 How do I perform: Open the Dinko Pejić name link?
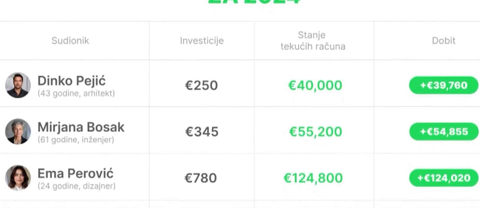click(72, 81)
